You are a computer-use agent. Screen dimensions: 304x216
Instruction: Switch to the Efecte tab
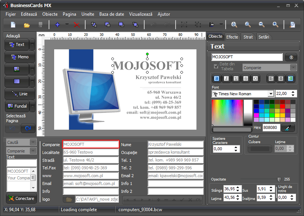coord(232,37)
